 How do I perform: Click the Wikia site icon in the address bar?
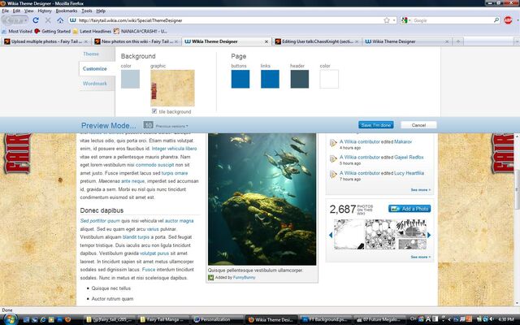pos(72,20)
